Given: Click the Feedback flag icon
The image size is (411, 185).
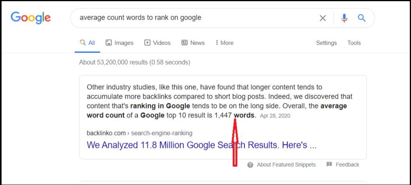Looking at the screenshot, I should tap(329, 165).
